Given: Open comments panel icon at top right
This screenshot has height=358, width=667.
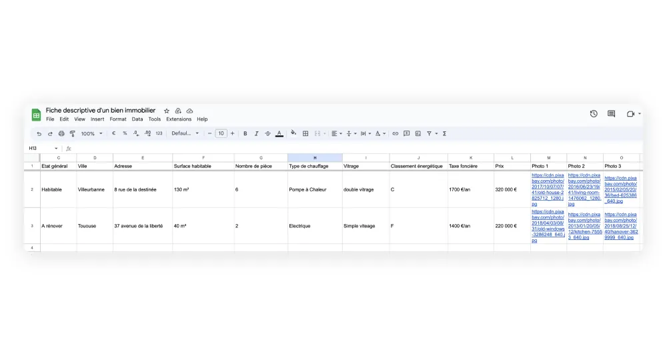Looking at the screenshot, I should [x=611, y=113].
